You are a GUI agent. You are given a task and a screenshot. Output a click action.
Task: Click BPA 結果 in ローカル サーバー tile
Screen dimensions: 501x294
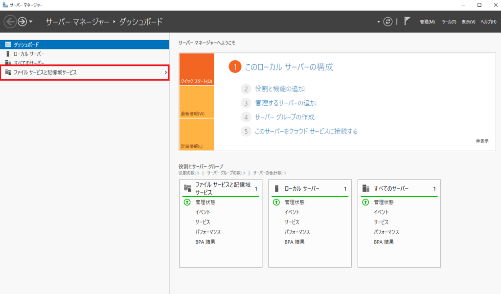[x=295, y=242]
